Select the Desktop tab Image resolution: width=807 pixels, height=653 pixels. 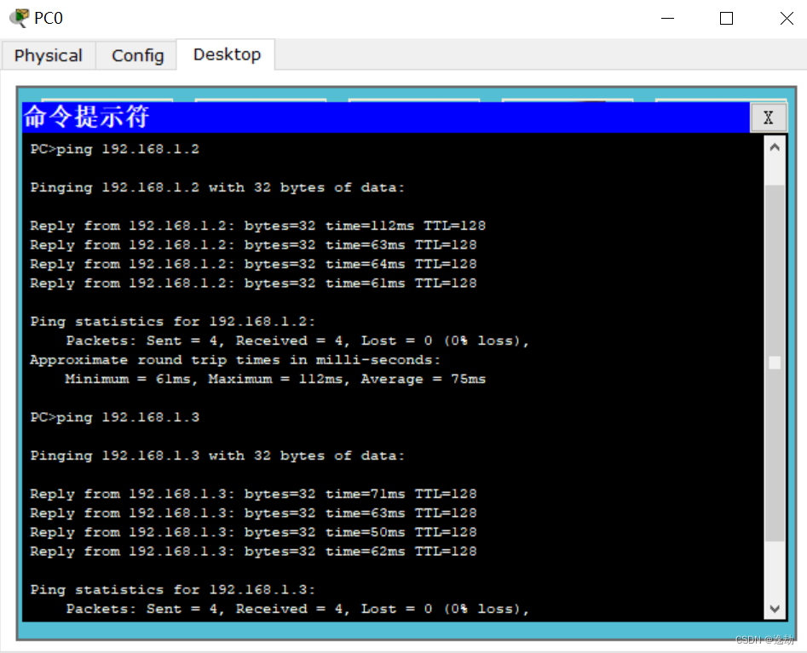click(227, 54)
